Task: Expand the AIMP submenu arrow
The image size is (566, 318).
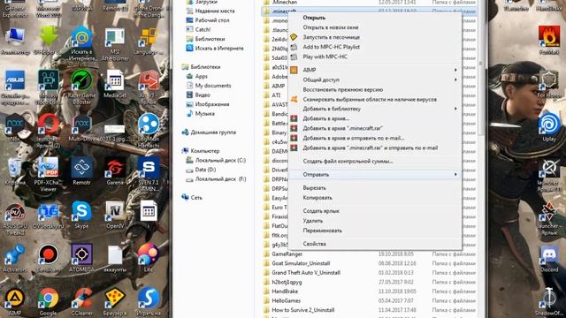Action: coord(455,70)
